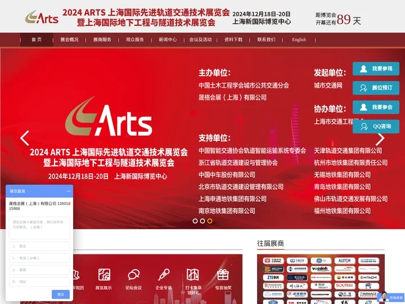Image resolution: width=405 pixels, height=304 pixels.
Task: Click the text 中国中车股份有限公司
Action: (227, 175)
